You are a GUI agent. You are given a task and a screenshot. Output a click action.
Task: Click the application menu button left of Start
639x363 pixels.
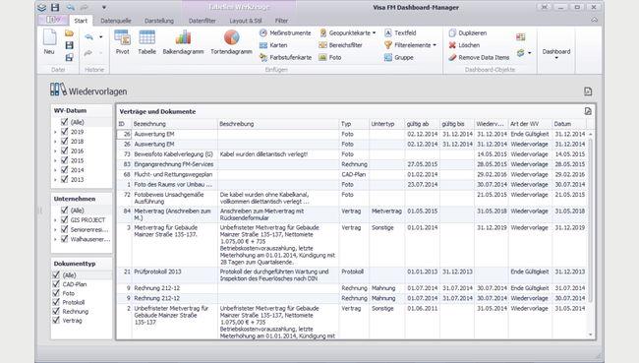pyautogui.click(x=52, y=20)
